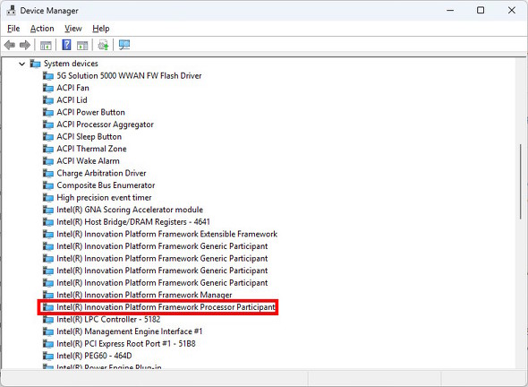This screenshot has width=528, height=387.
Task: Click the Device Manager title bar icon
Action: pyautogui.click(x=11, y=11)
